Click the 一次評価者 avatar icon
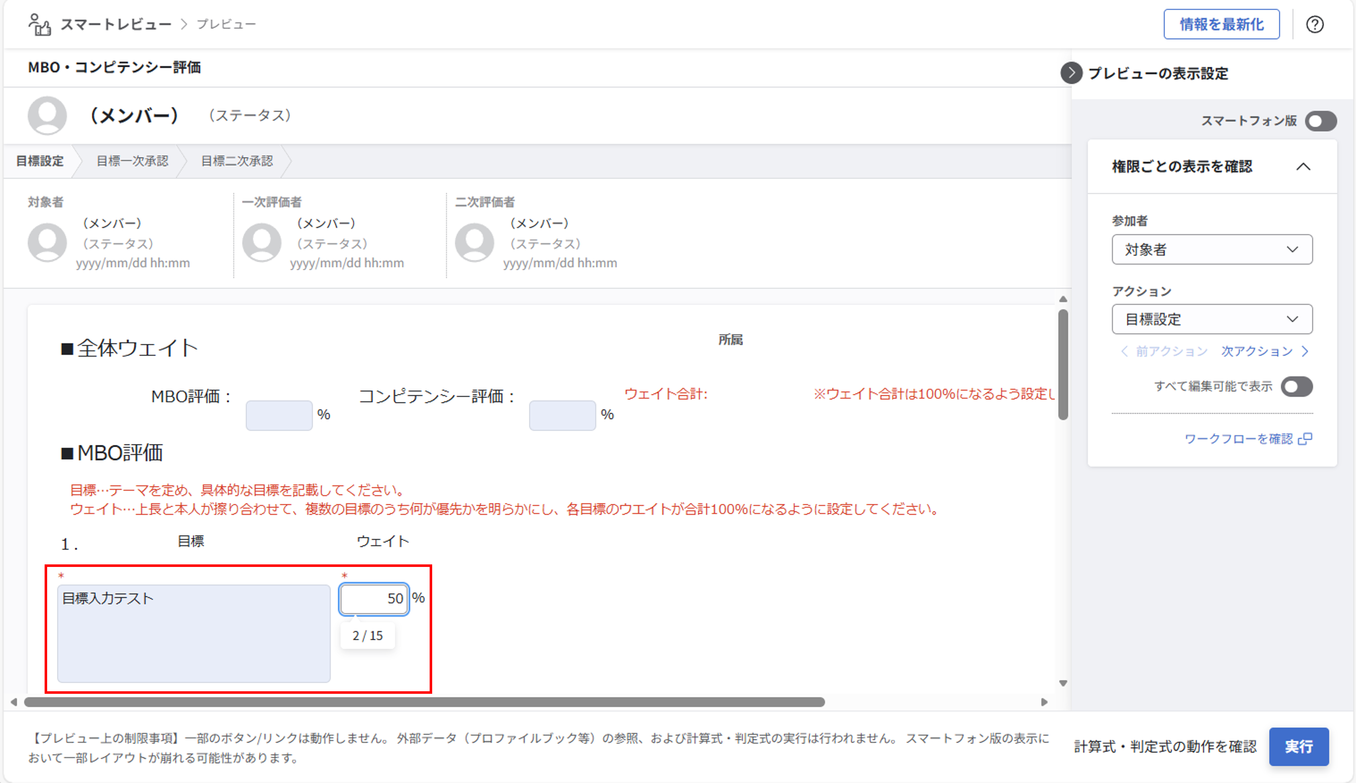1356x783 pixels. 261,243
